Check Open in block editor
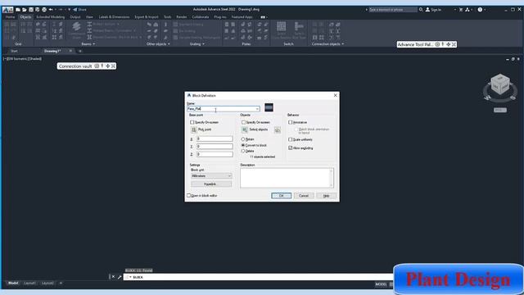Image resolution: width=524 pixels, height=295 pixels. 189,196
